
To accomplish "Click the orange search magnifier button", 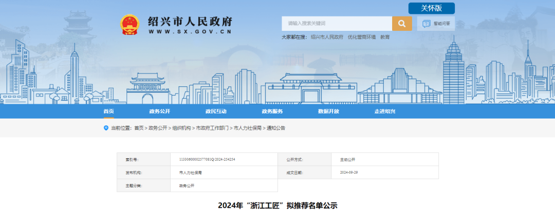I will [x=402, y=24].
